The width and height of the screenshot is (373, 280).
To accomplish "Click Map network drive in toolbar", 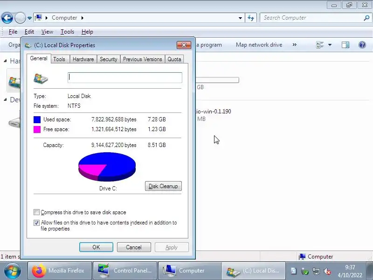I will (259, 45).
